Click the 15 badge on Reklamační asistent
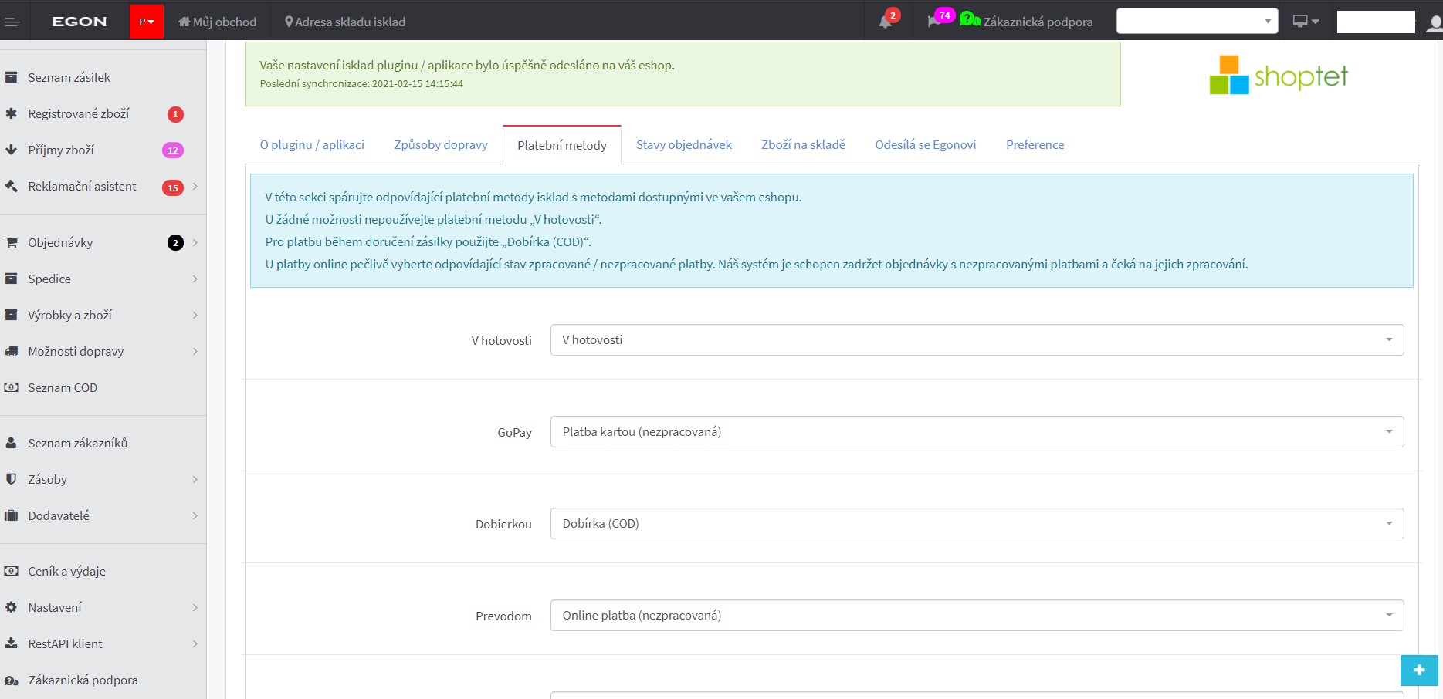 173,187
